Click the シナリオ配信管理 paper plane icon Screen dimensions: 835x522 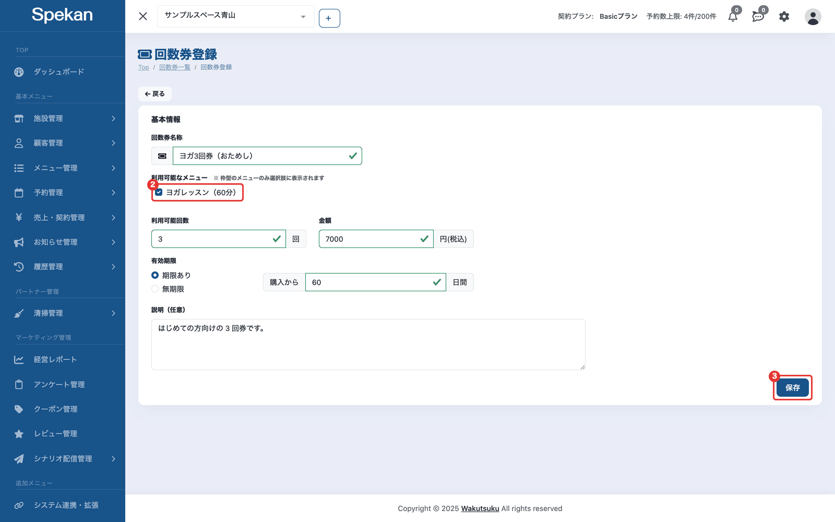coord(19,459)
